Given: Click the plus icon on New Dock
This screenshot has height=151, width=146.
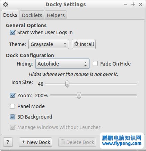Looking at the screenshot, I should [24, 142].
